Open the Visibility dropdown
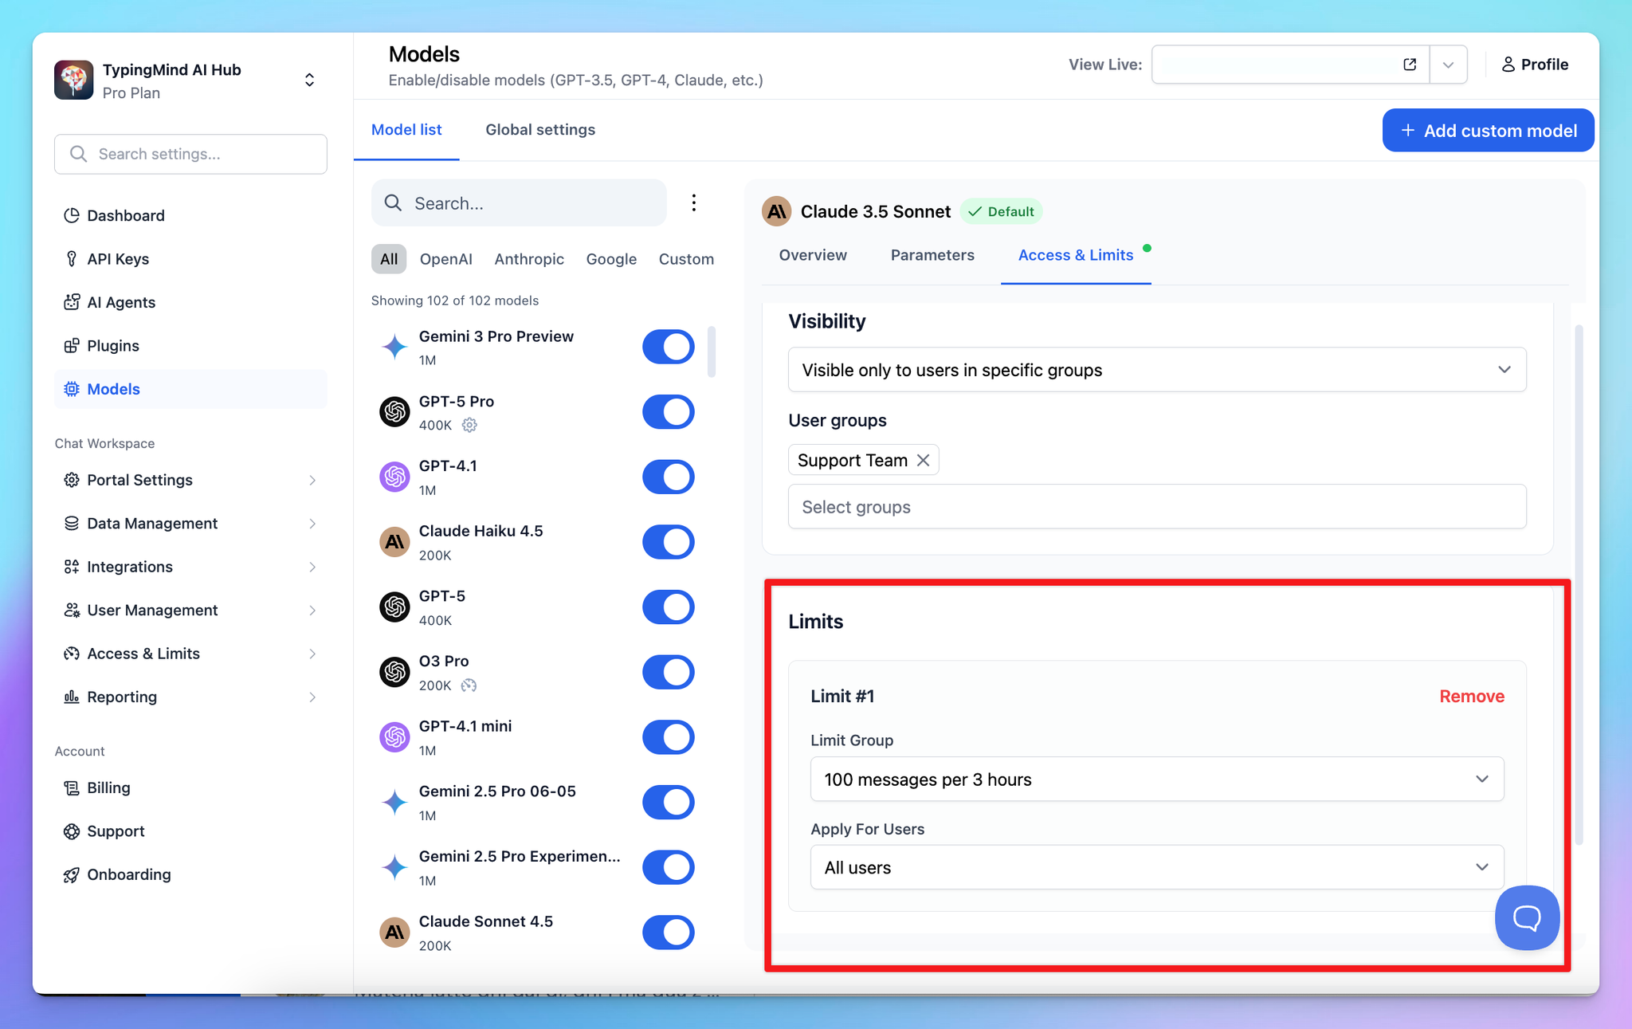Viewport: 1632px width, 1029px height. click(1156, 370)
